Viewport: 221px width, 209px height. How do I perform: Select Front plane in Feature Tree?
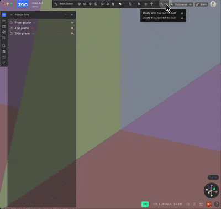click(x=23, y=23)
